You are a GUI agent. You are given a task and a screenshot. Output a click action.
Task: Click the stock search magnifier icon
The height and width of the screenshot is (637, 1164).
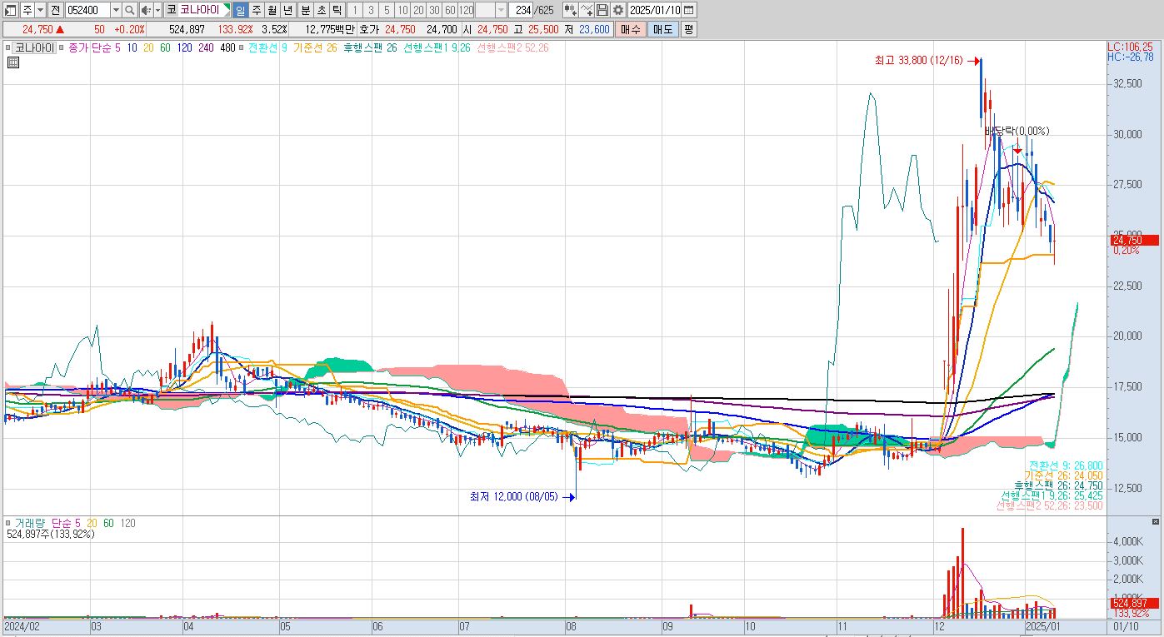click(130, 10)
